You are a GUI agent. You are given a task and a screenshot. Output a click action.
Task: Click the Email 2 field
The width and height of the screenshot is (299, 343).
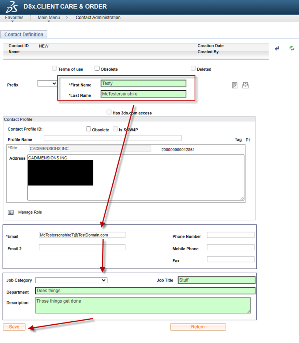(82, 247)
